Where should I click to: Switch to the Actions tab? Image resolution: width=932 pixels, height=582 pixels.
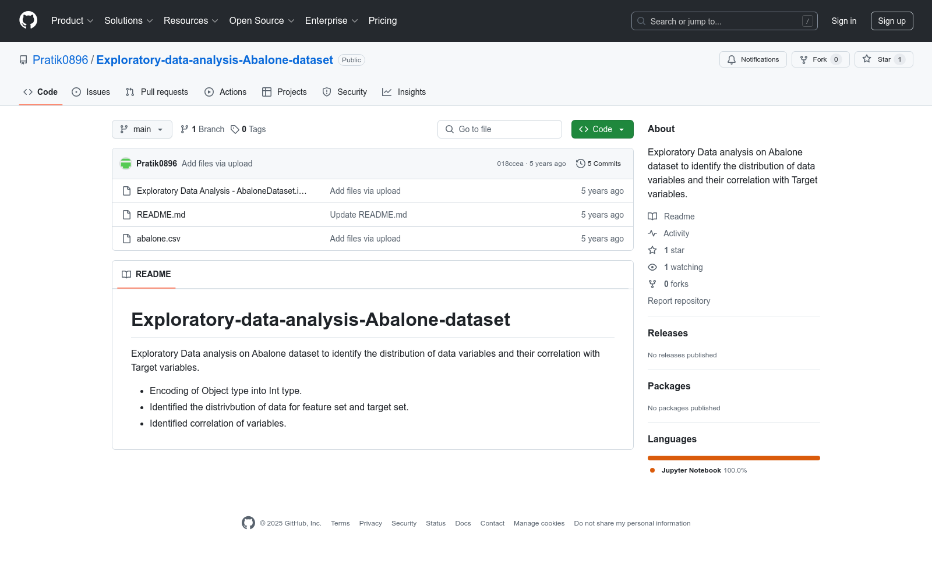point(225,92)
